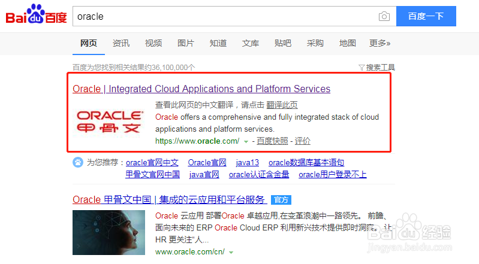
Task: Open camera image search icon
Action: point(384,16)
